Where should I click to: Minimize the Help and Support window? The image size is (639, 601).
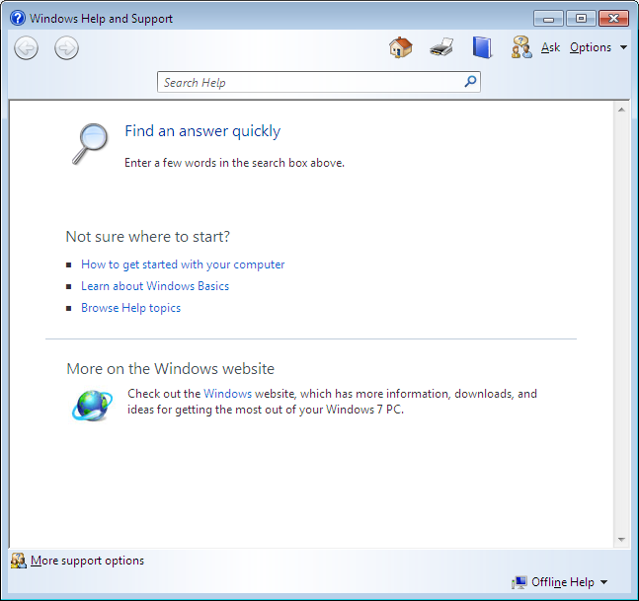pos(548,19)
